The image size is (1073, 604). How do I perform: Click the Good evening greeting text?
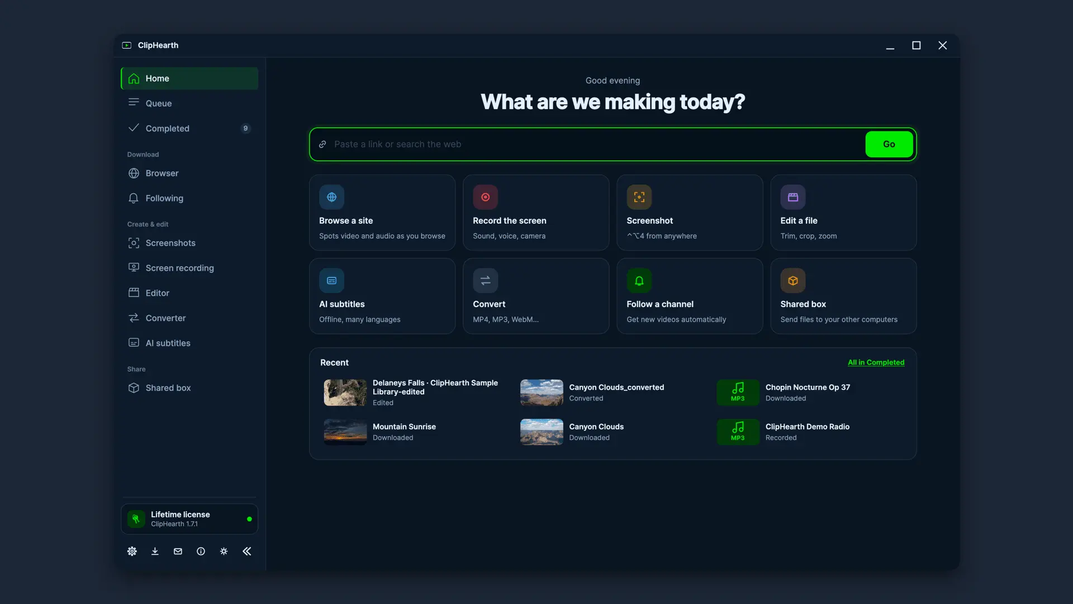[613, 81]
